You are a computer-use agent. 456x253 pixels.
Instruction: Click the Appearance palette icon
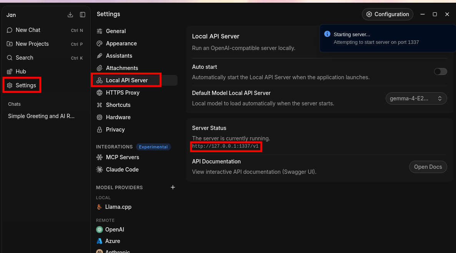[99, 43]
